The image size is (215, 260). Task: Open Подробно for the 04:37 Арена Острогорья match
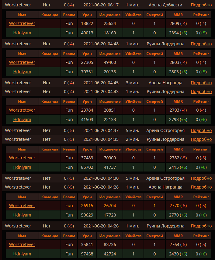(201, 130)
